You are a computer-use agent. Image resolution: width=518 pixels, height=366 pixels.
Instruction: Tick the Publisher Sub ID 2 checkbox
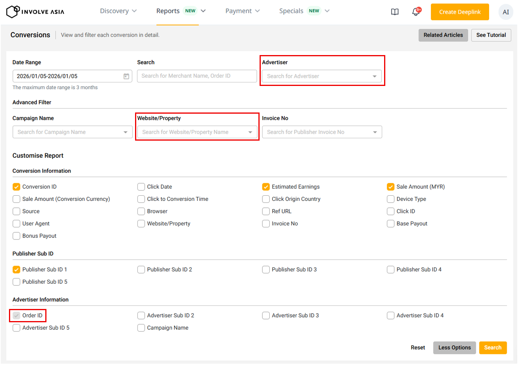[141, 270]
